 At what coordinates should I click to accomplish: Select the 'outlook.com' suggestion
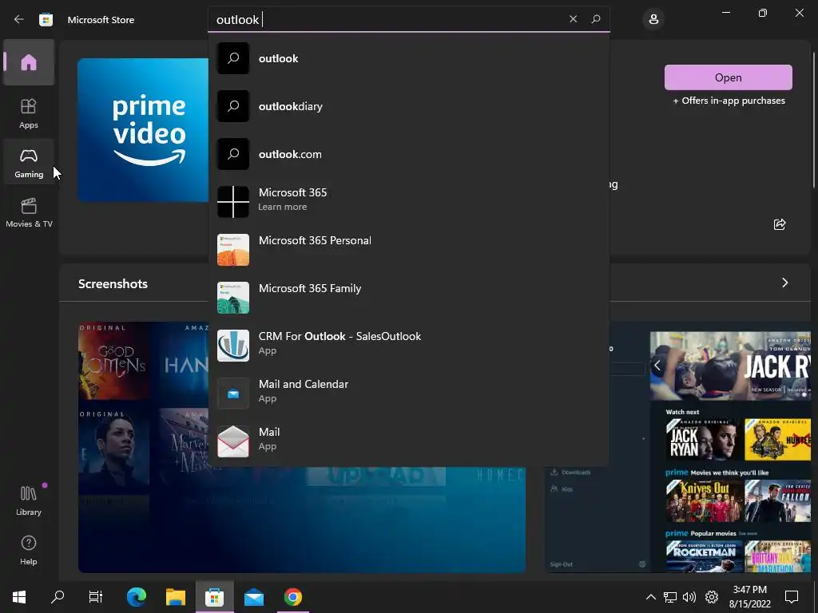click(408, 154)
